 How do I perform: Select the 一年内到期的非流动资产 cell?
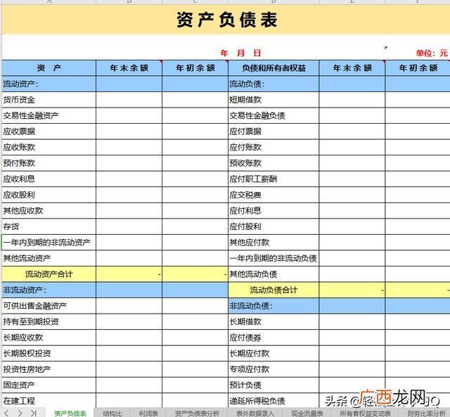click(49, 243)
